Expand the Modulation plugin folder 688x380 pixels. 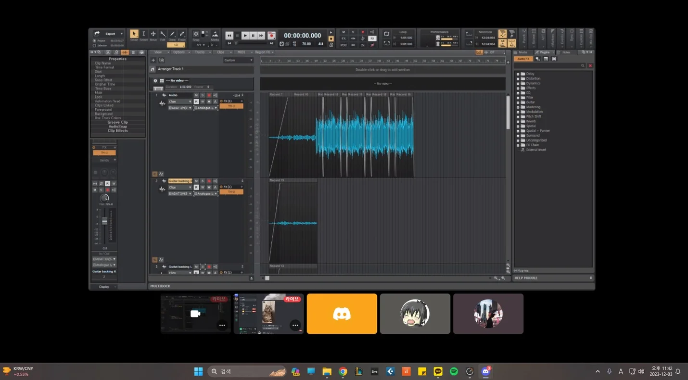(x=518, y=112)
